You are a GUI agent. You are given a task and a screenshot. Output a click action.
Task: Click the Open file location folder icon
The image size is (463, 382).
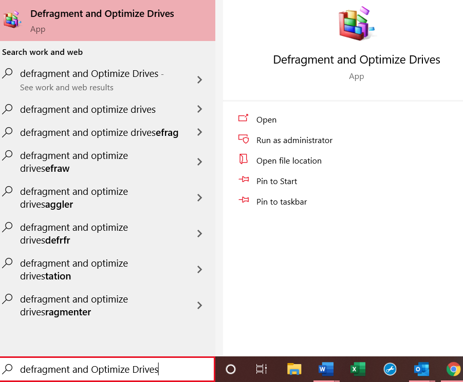tap(243, 159)
